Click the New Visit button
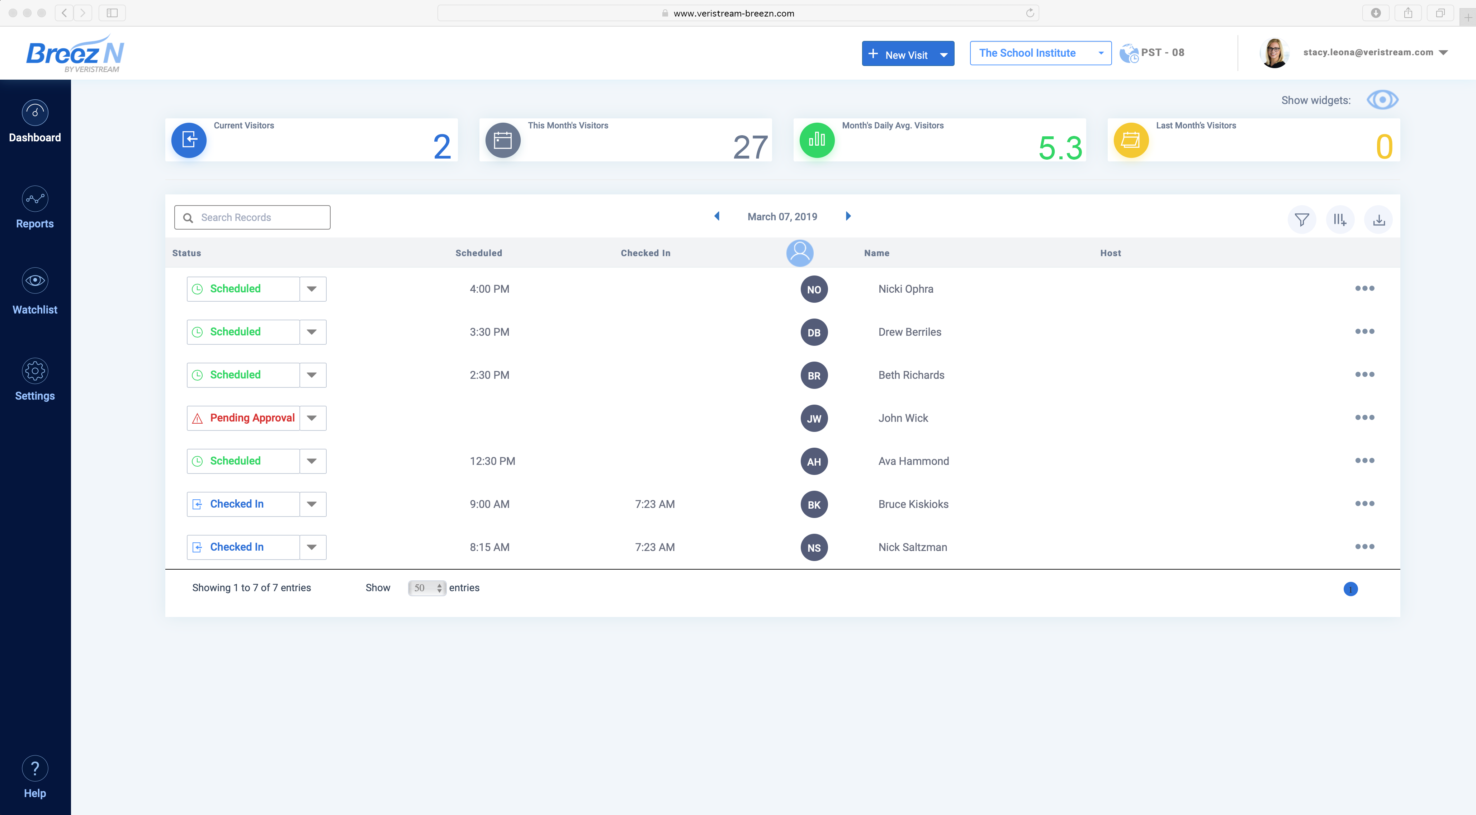Screen dimensions: 1476x815 pyautogui.click(x=900, y=54)
